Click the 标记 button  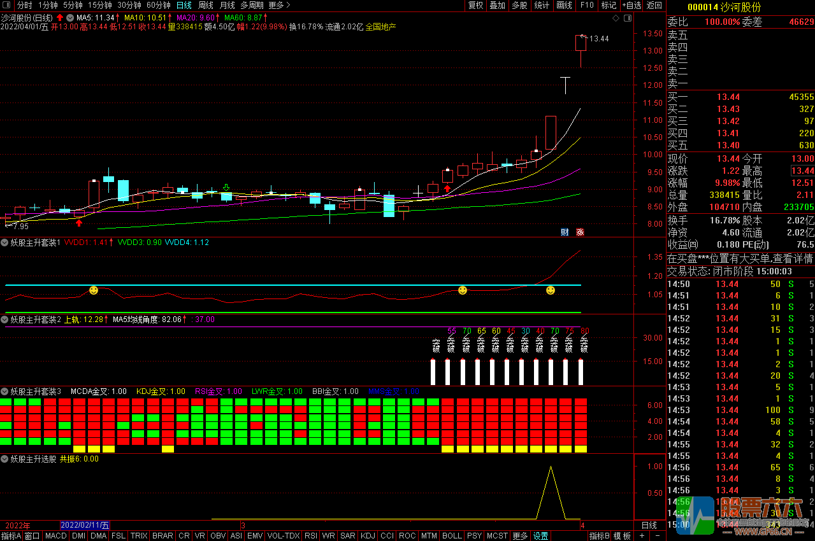pyautogui.click(x=609, y=5)
